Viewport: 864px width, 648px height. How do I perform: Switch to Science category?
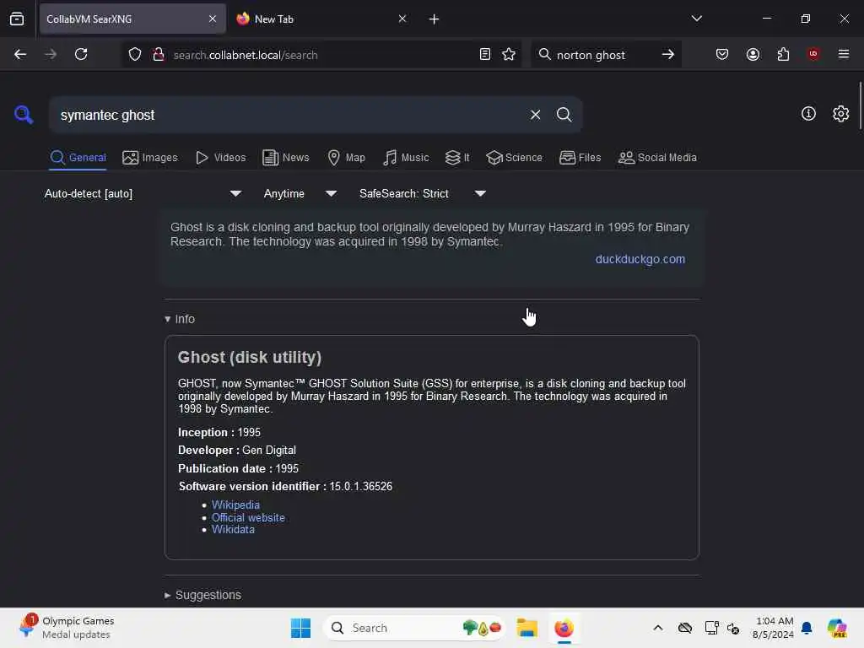pyautogui.click(x=514, y=158)
